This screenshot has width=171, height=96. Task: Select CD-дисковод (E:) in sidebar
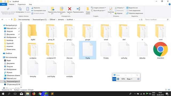click(12, 85)
